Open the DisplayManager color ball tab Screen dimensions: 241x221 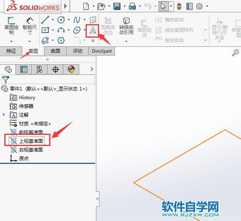coord(71,69)
